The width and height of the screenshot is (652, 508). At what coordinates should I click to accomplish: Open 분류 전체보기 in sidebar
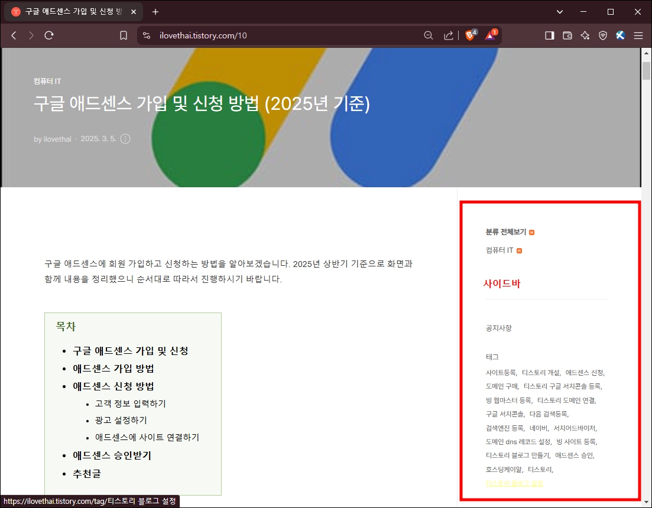coord(506,232)
